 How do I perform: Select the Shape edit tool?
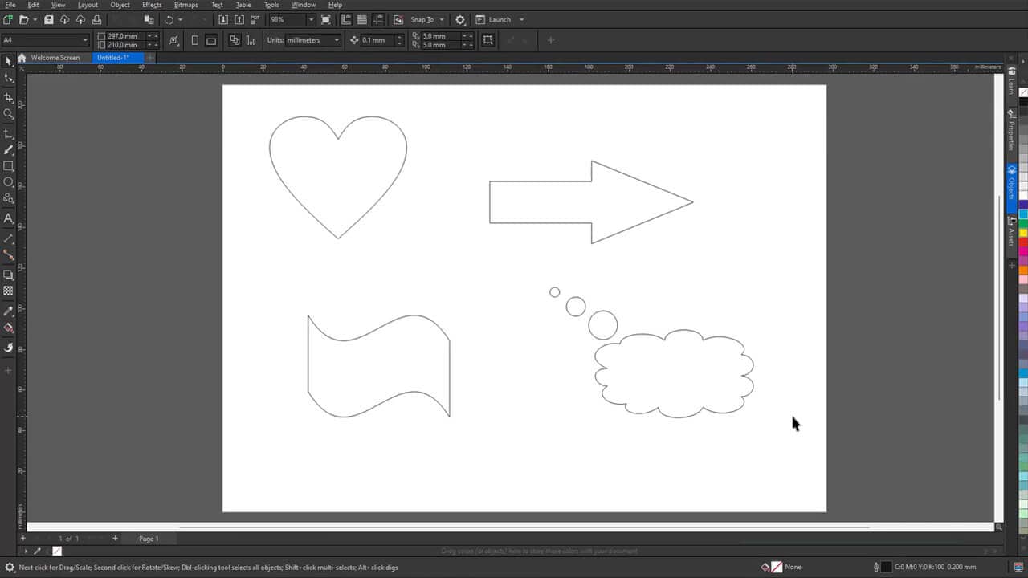pyautogui.click(x=9, y=78)
